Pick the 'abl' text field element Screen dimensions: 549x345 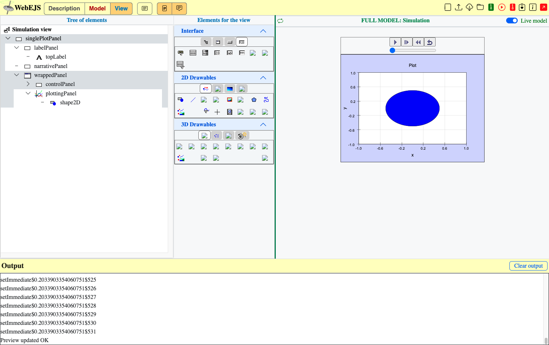pos(229,53)
